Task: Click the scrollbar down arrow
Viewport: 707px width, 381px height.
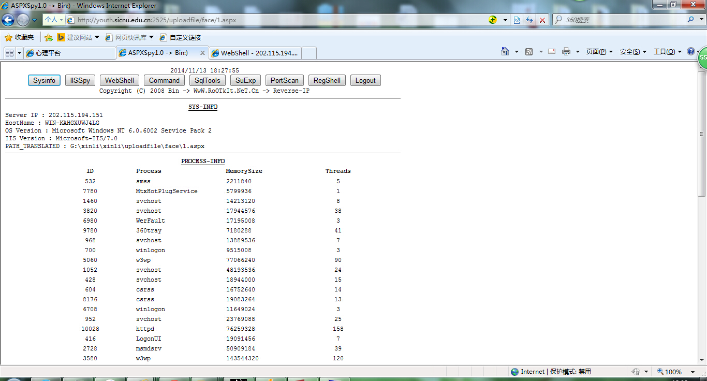Action: click(x=702, y=361)
